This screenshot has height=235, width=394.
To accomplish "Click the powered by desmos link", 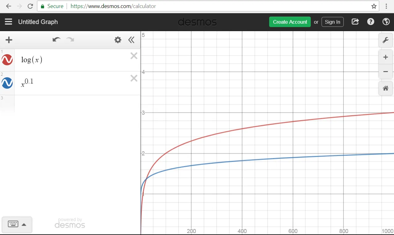I will (x=70, y=223).
